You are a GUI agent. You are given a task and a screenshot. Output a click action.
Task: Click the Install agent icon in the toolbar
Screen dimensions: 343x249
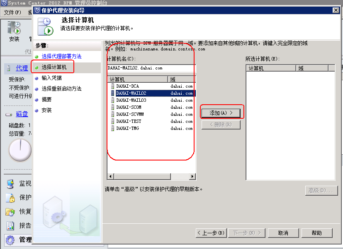[14, 28]
